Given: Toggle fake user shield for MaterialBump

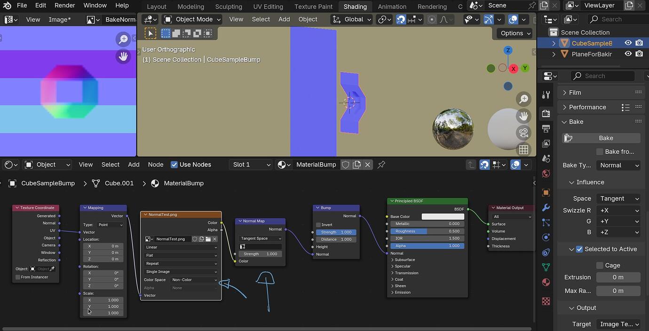Looking at the screenshot, I should 346,165.
